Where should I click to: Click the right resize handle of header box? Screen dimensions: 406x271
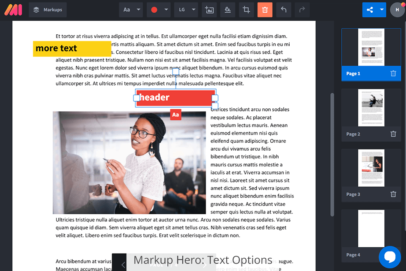pos(215,98)
